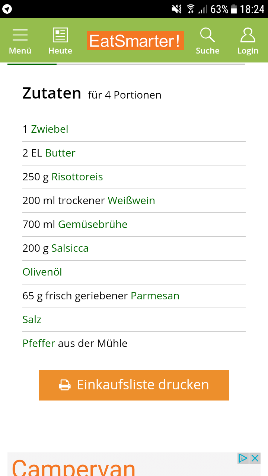The height and width of the screenshot is (476, 268).
Task: Tap the Weißwein link
Action: [x=131, y=201]
